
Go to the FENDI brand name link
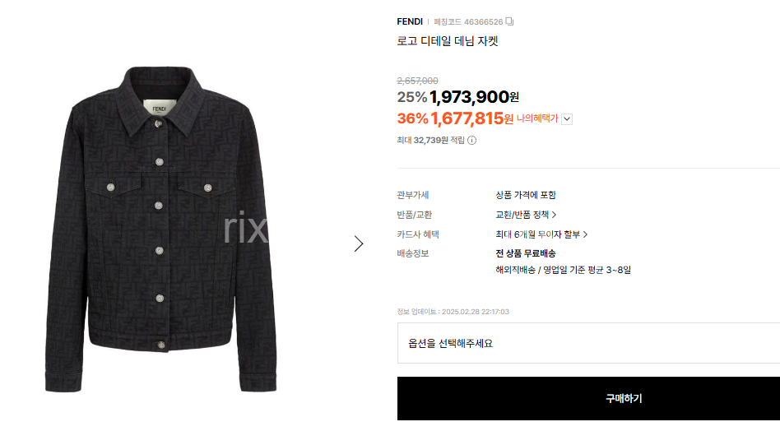tap(410, 21)
